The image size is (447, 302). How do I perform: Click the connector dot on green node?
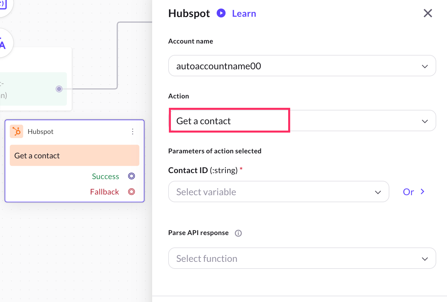pyautogui.click(x=59, y=89)
